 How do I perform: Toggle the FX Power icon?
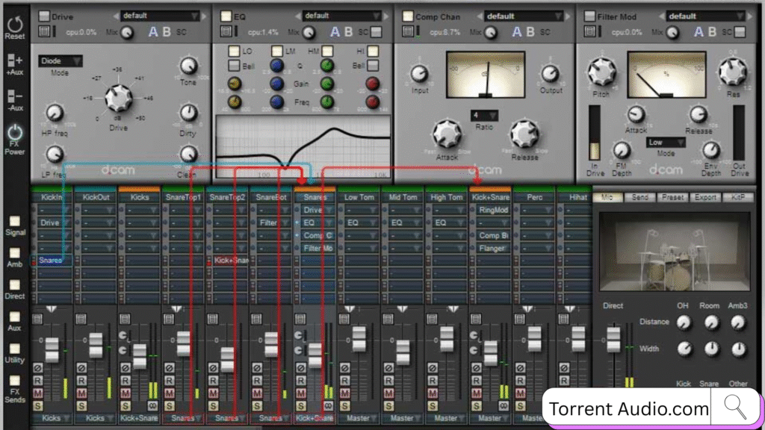point(14,133)
